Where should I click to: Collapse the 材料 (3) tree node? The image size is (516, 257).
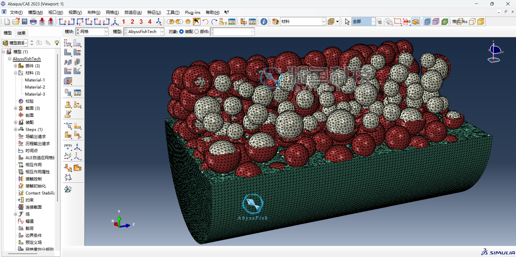(x=16, y=73)
